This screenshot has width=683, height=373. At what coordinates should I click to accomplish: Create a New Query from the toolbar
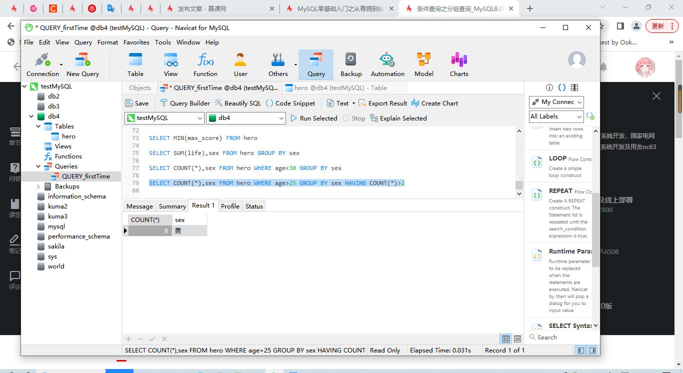tap(82, 65)
